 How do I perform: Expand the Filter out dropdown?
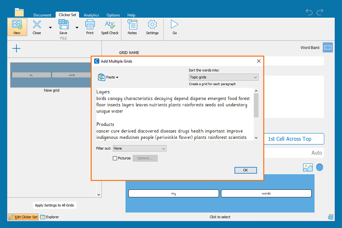pyautogui.click(x=140, y=149)
